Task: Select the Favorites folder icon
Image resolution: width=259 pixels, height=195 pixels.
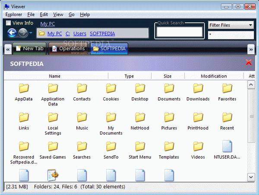Action: [227, 88]
